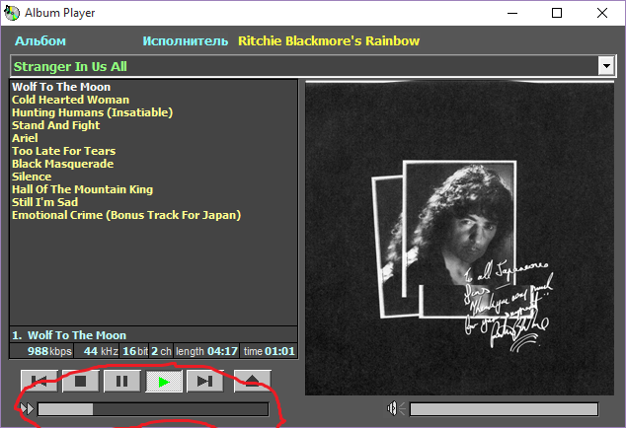The width and height of the screenshot is (626, 428).
Task: Select track Silence
Action: click(x=32, y=177)
